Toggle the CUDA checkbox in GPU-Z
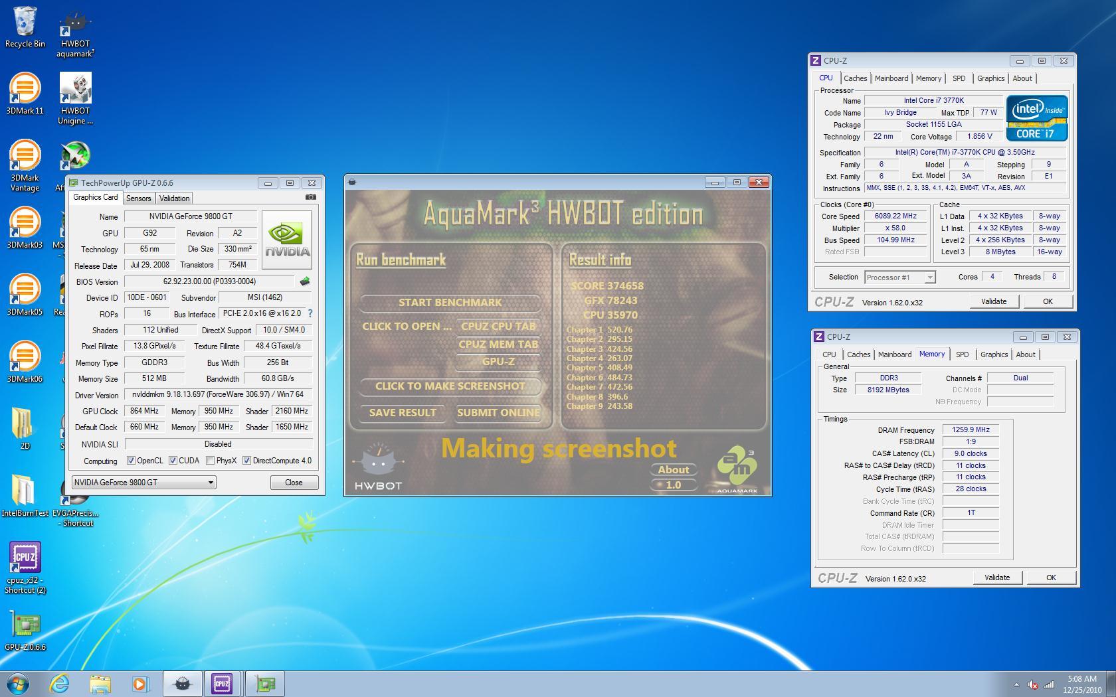Image resolution: width=1116 pixels, height=697 pixels. (x=173, y=461)
